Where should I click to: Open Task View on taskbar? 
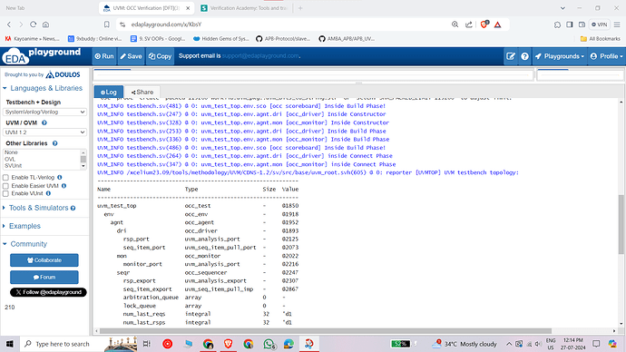tap(146, 344)
